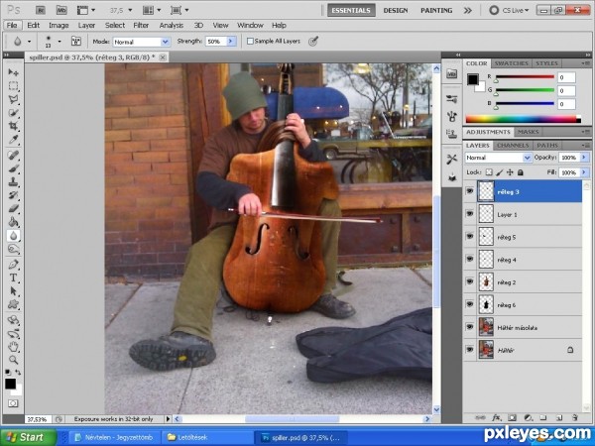The height and width of the screenshot is (446, 595).
Task: Select the Clone Stamp tool
Action: point(13,181)
